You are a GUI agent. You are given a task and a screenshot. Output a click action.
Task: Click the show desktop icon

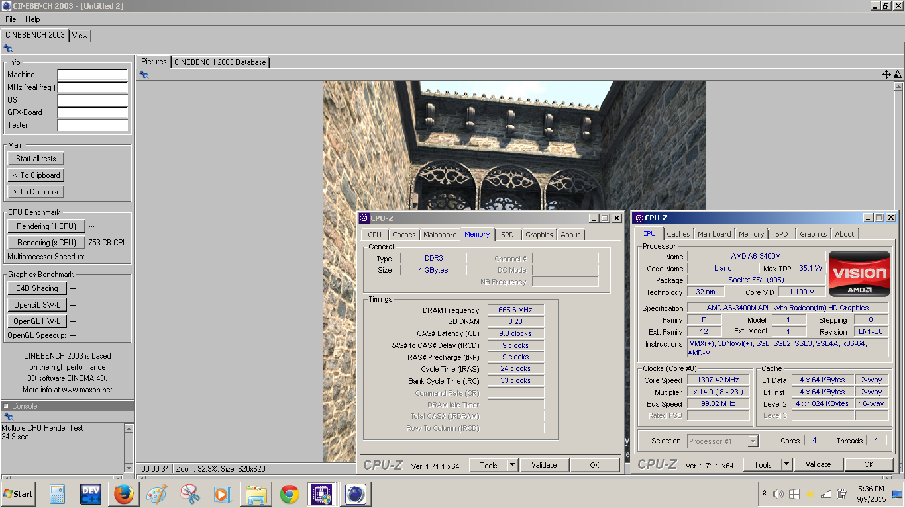coord(898,493)
